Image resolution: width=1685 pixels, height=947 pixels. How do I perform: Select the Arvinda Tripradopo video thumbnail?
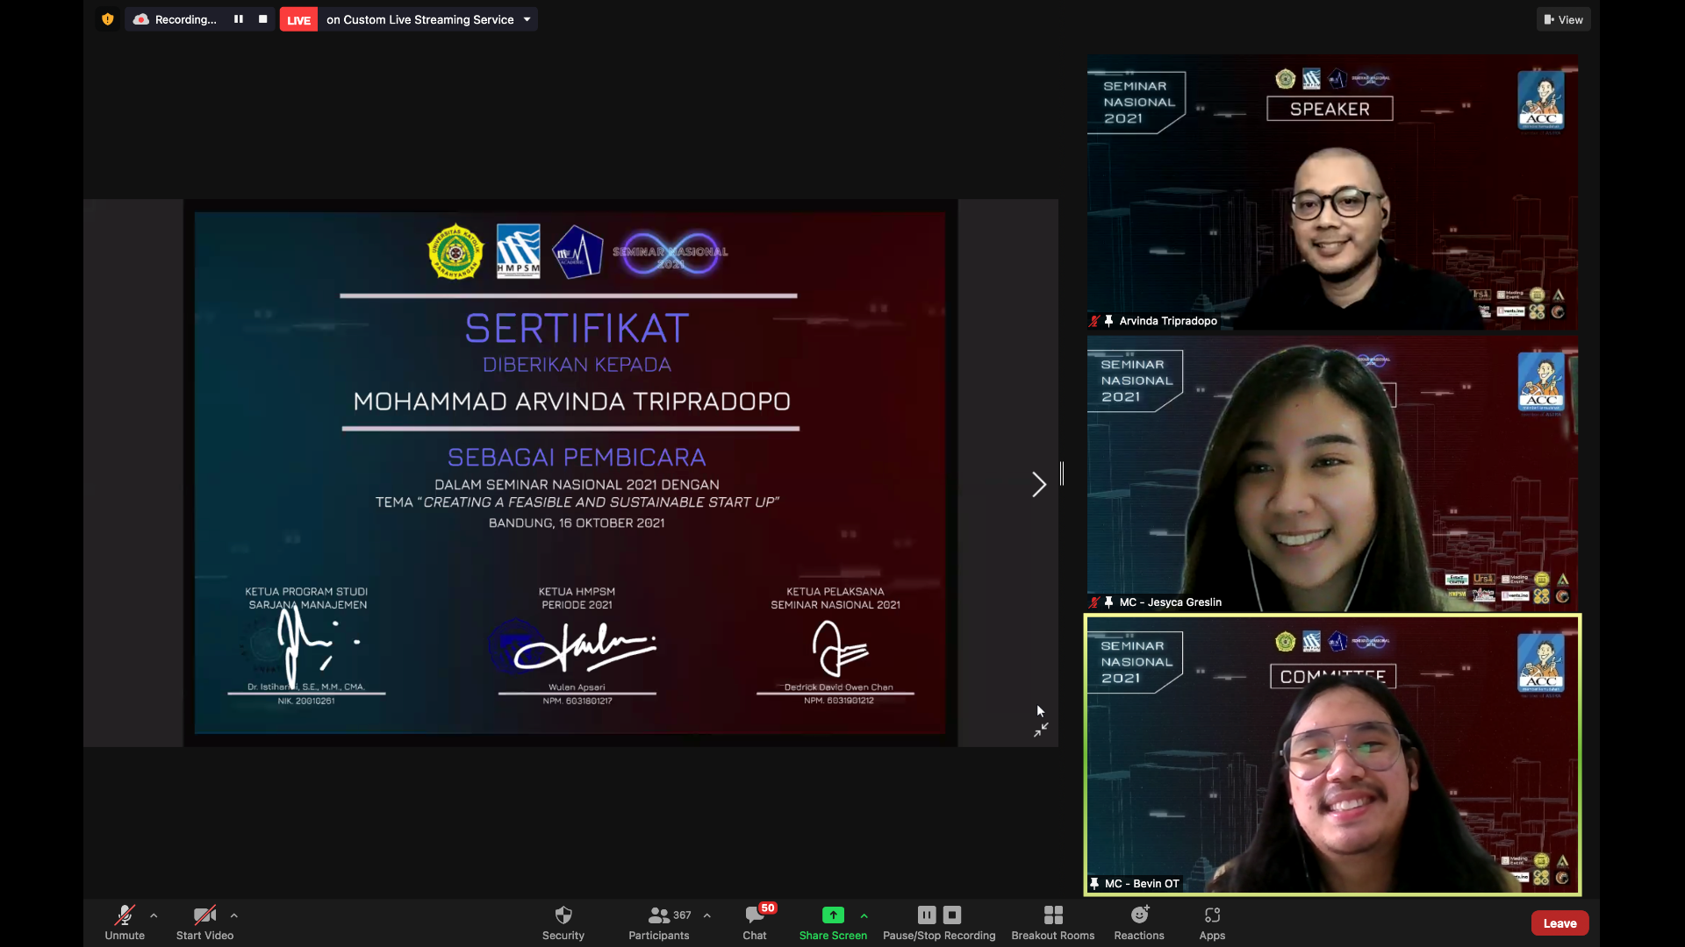1332,192
